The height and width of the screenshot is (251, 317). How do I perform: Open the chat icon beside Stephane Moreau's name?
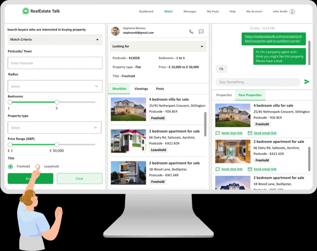(x=201, y=31)
